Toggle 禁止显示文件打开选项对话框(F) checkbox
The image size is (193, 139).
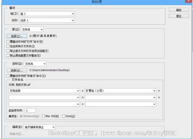click(8, 51)
